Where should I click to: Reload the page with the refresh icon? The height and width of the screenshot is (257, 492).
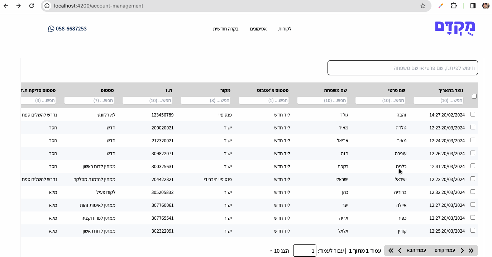coord(32,6)
